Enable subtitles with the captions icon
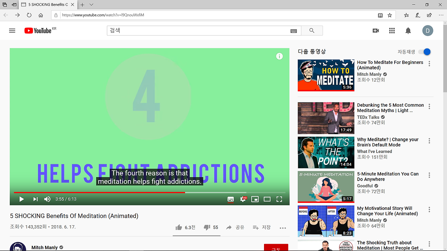447x251 pixels. pos(230,199)
